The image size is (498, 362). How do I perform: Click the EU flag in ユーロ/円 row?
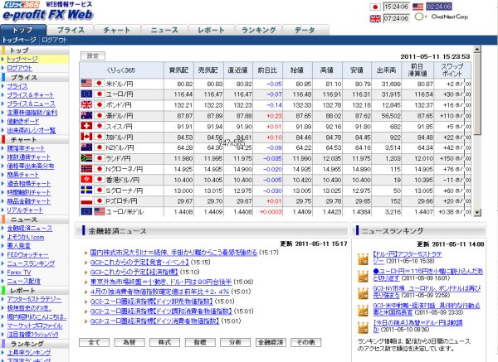coord(86,94)
